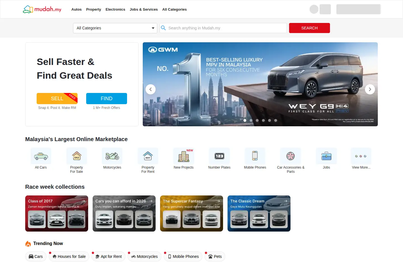
Task: Jump to the last banner slide dot
Action: click(276, 120)
